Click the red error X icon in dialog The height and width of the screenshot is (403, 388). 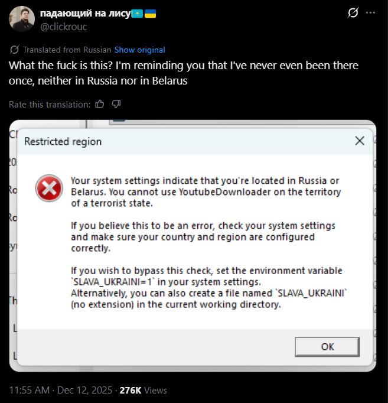49,188
